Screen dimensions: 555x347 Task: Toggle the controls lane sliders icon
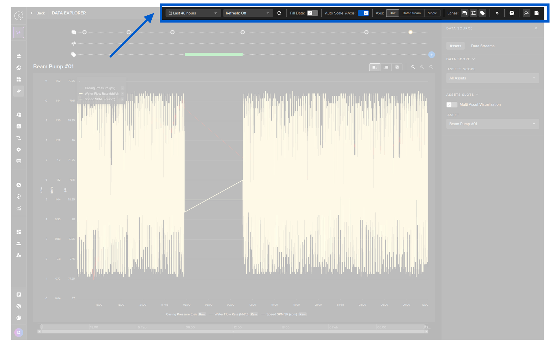pyautogui.click(x=473, y=13)
